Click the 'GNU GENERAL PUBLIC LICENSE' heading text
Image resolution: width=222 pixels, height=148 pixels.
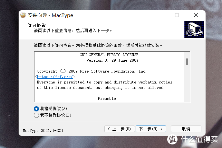click(109, 55)
